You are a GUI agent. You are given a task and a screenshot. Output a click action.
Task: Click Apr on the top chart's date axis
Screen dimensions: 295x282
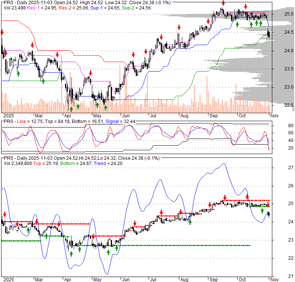[68, 116]
